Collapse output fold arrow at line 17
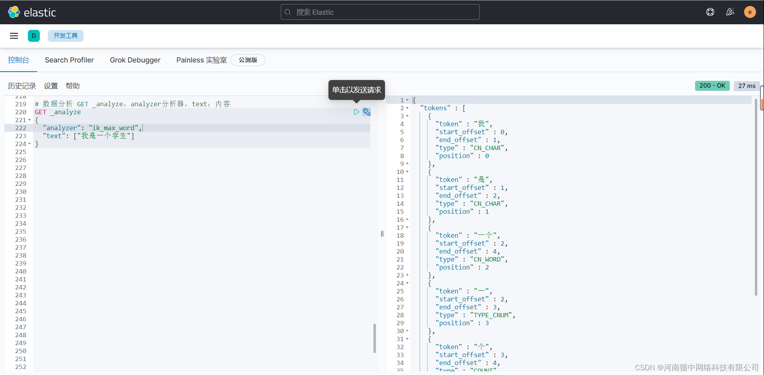This screenshot has height=375, width=764. pos(407,227)
